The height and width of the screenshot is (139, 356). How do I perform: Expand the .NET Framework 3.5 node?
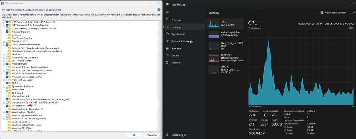coord(4,22)
